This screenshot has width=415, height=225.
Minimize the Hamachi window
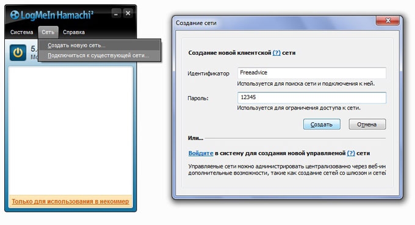(116, 13)
